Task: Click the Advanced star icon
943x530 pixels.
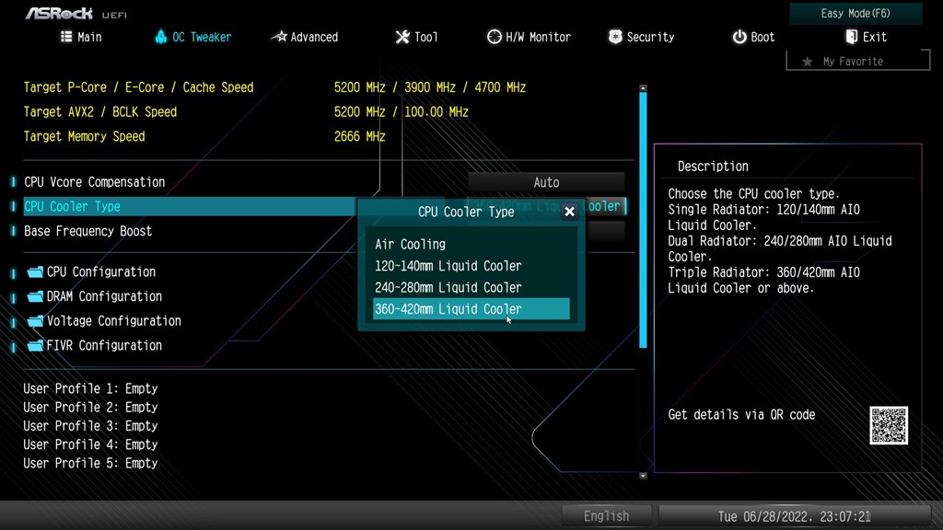Action: pos(279,37)
